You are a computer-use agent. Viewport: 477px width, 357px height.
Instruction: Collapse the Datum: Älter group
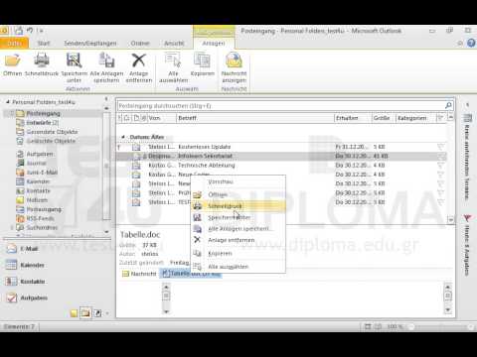pos(123,137)
